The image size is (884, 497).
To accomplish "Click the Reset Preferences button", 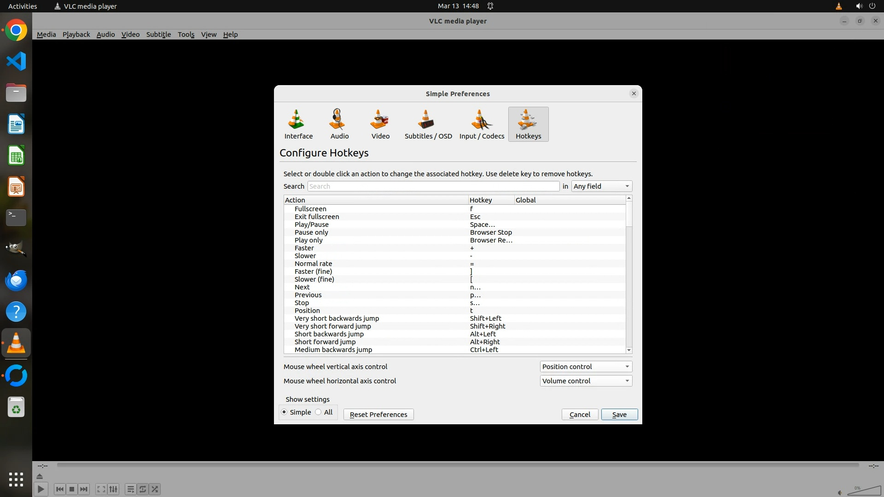I will pyautogui.click(x=378, y=415).
